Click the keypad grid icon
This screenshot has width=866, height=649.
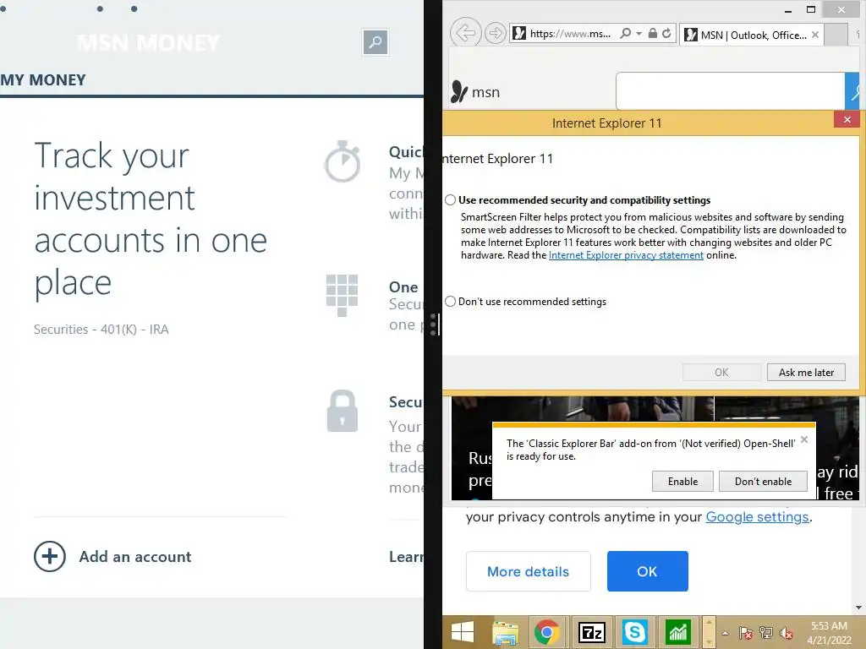click(x=342, y=295)
